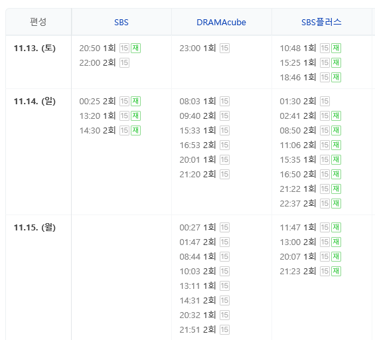Click green 재 rerun badge on SBS 20:50
Image resolution: width=375 pixels, height=340 pixels.
click(x=135, y=48)
